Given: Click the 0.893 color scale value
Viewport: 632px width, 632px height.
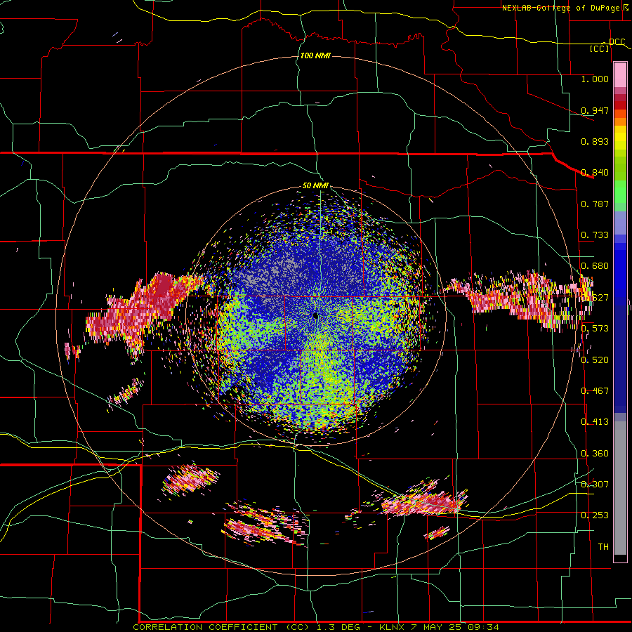Looking at the screenshot, I should [595, 141].
